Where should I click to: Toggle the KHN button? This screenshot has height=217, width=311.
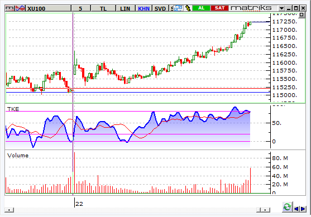[x=144, y=8]
